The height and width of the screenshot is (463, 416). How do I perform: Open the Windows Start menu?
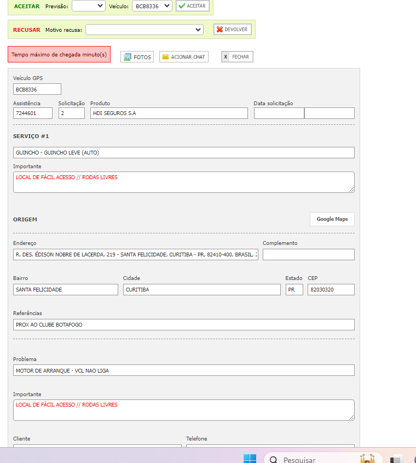point(250,459)
